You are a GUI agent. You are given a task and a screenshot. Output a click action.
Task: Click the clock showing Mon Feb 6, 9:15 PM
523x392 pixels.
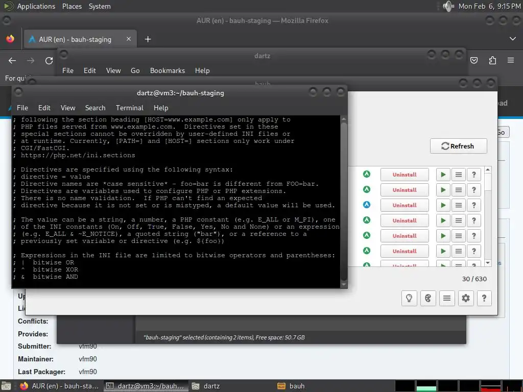coord(489,6)
